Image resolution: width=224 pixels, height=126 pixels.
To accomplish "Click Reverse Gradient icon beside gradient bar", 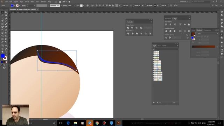I will click(193, 42).
